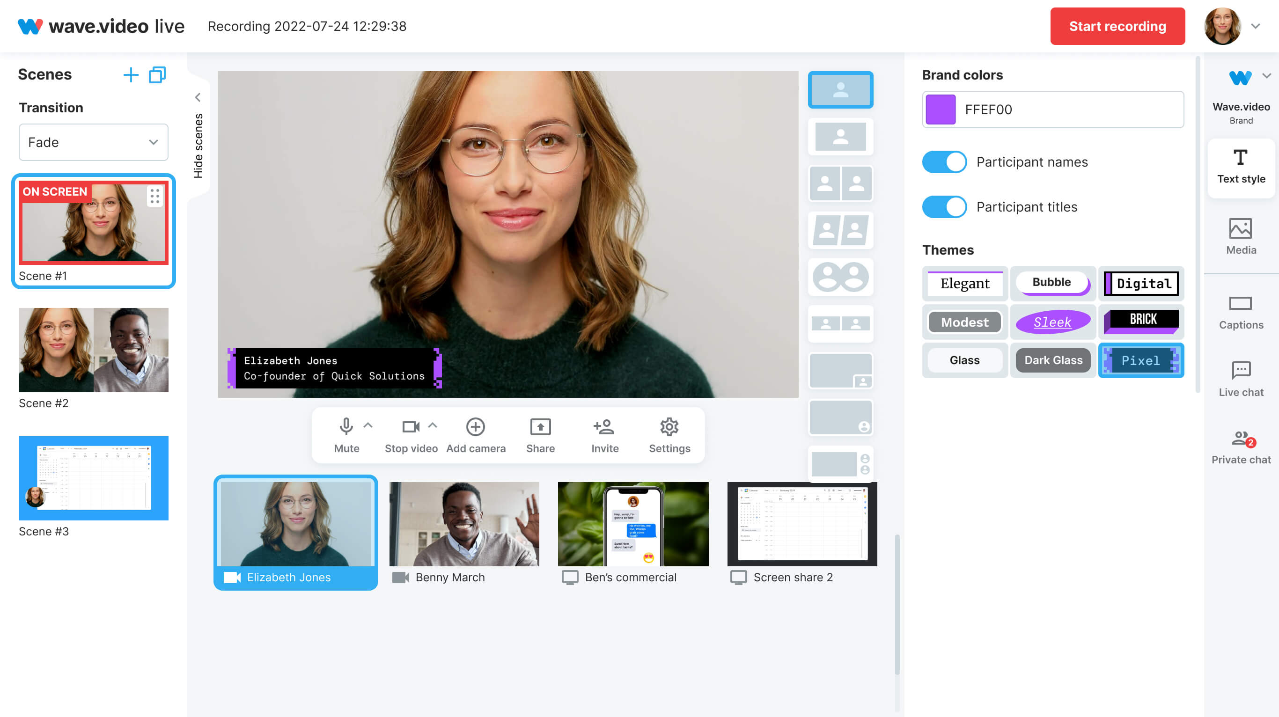Add a new scene
The width and height of the screenshot is (1279, 717).
[x=131, y=75]
